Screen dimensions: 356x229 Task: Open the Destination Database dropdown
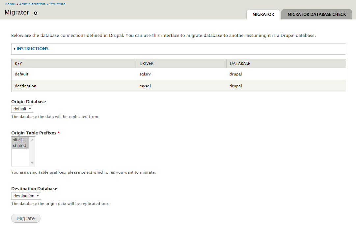click(26, 196)
